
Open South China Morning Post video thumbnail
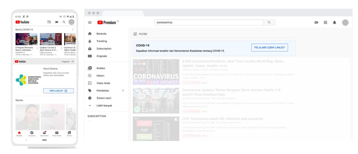(156, 129)
